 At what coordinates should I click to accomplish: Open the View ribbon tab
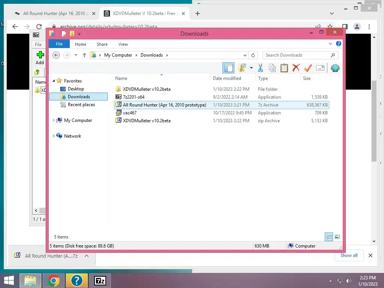pos(123,44)
